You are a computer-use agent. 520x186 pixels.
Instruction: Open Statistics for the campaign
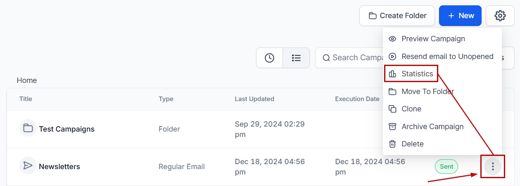[417, 74]
